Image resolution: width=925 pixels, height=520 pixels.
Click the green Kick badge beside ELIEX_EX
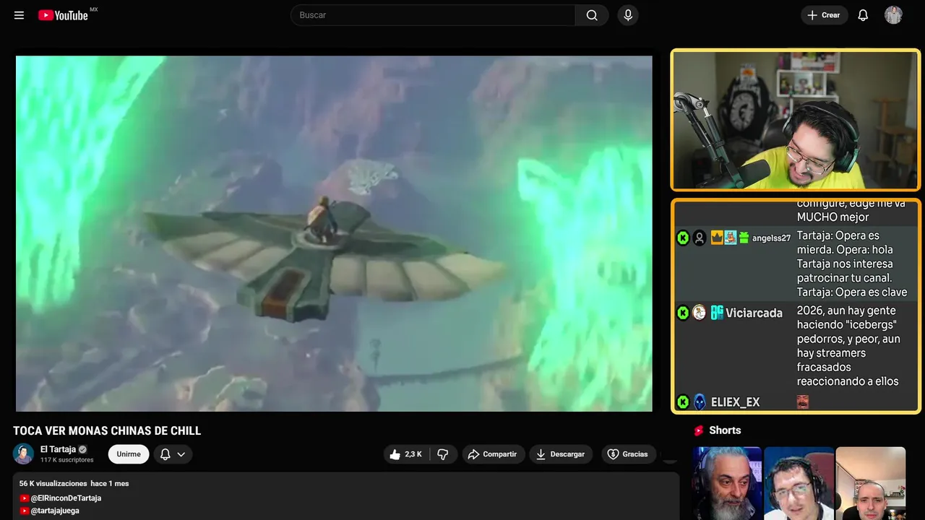pos(683,402)
